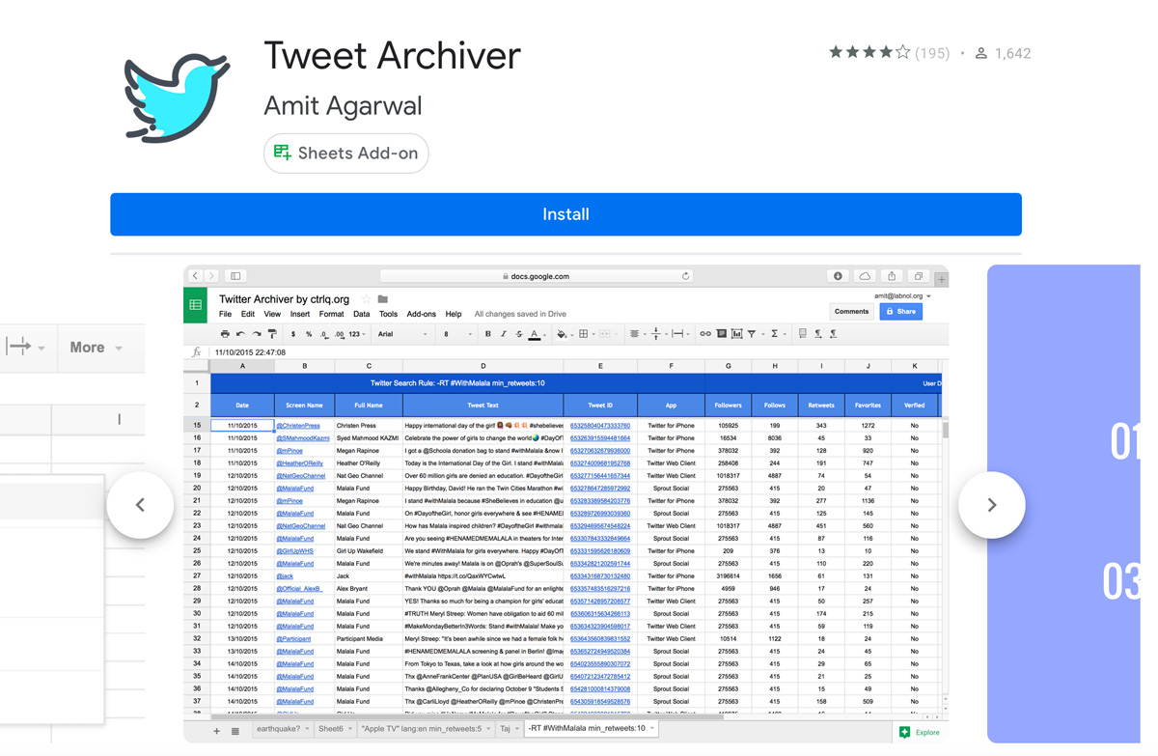Toggle strikethrough formatting in the toolbar
Screen dimensions: 1158x756
tap(518, 334)
